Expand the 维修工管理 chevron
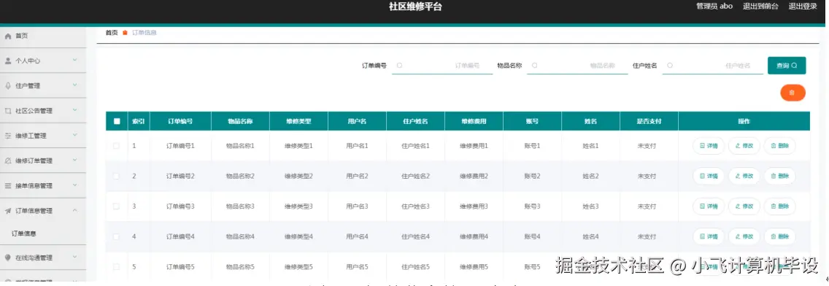829x286 pixels. tap(75, 135)
